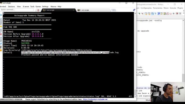Open the Tools menu in MobaXterm
Image resolution: width=185 pixels, height=104 pixels.
click(32, 7)
